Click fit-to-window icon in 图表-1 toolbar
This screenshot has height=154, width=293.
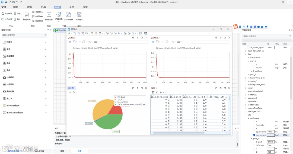83,33
